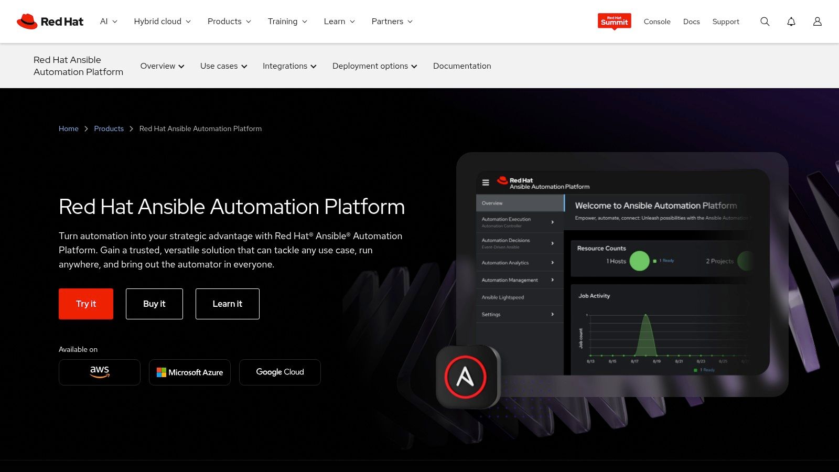
Task: Expand the AI menu
Action: click(109, 22)
